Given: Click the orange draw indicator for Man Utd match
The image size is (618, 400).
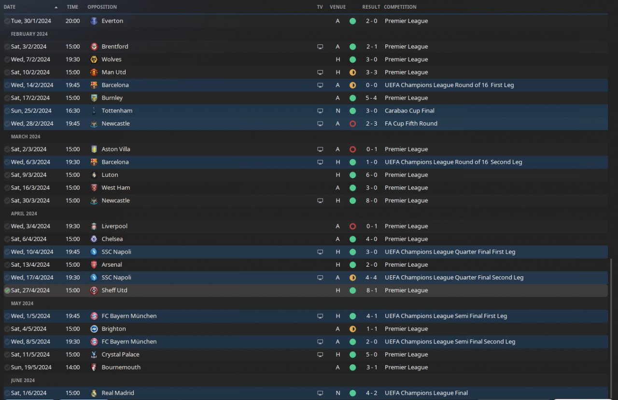Looking at the screenshot, I should 352,72.
